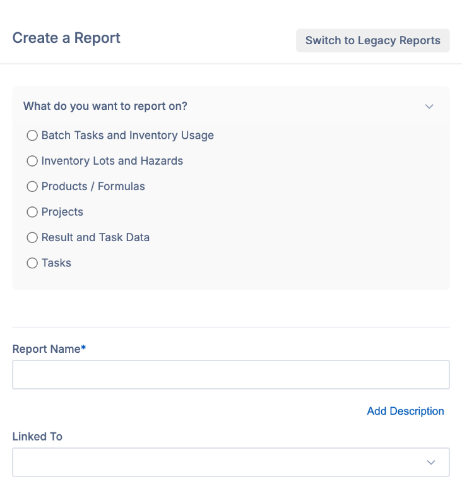Collapse the report type section chevron

[429, 107]
